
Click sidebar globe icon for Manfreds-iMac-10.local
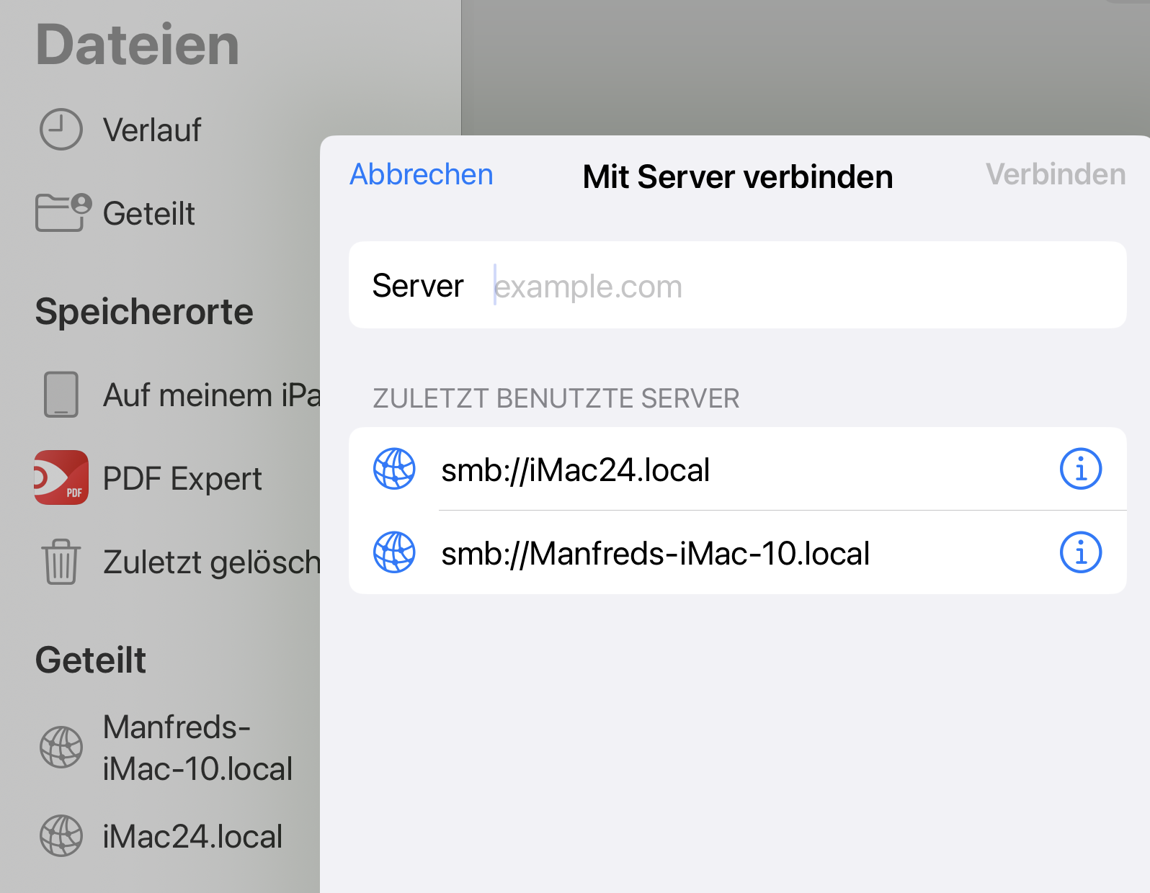[x=61, y=748]
